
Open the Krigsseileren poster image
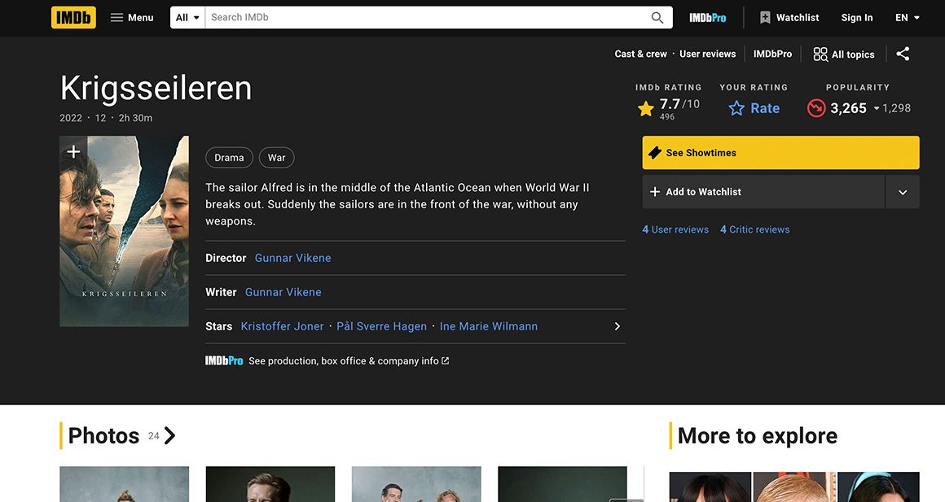point(124,231)
